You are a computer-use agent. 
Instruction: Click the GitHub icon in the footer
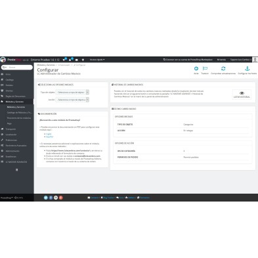click(x=56, y=198)
